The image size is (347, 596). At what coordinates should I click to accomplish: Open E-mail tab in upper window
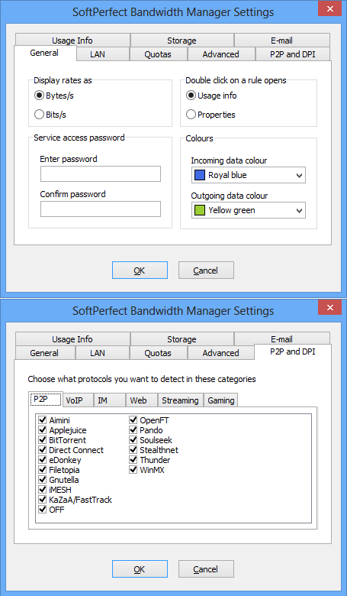pos(281,40)
